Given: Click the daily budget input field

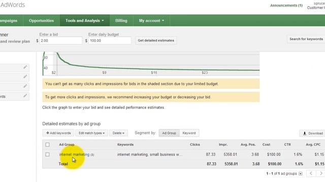Looking at the screenshot, I should 110,40.
